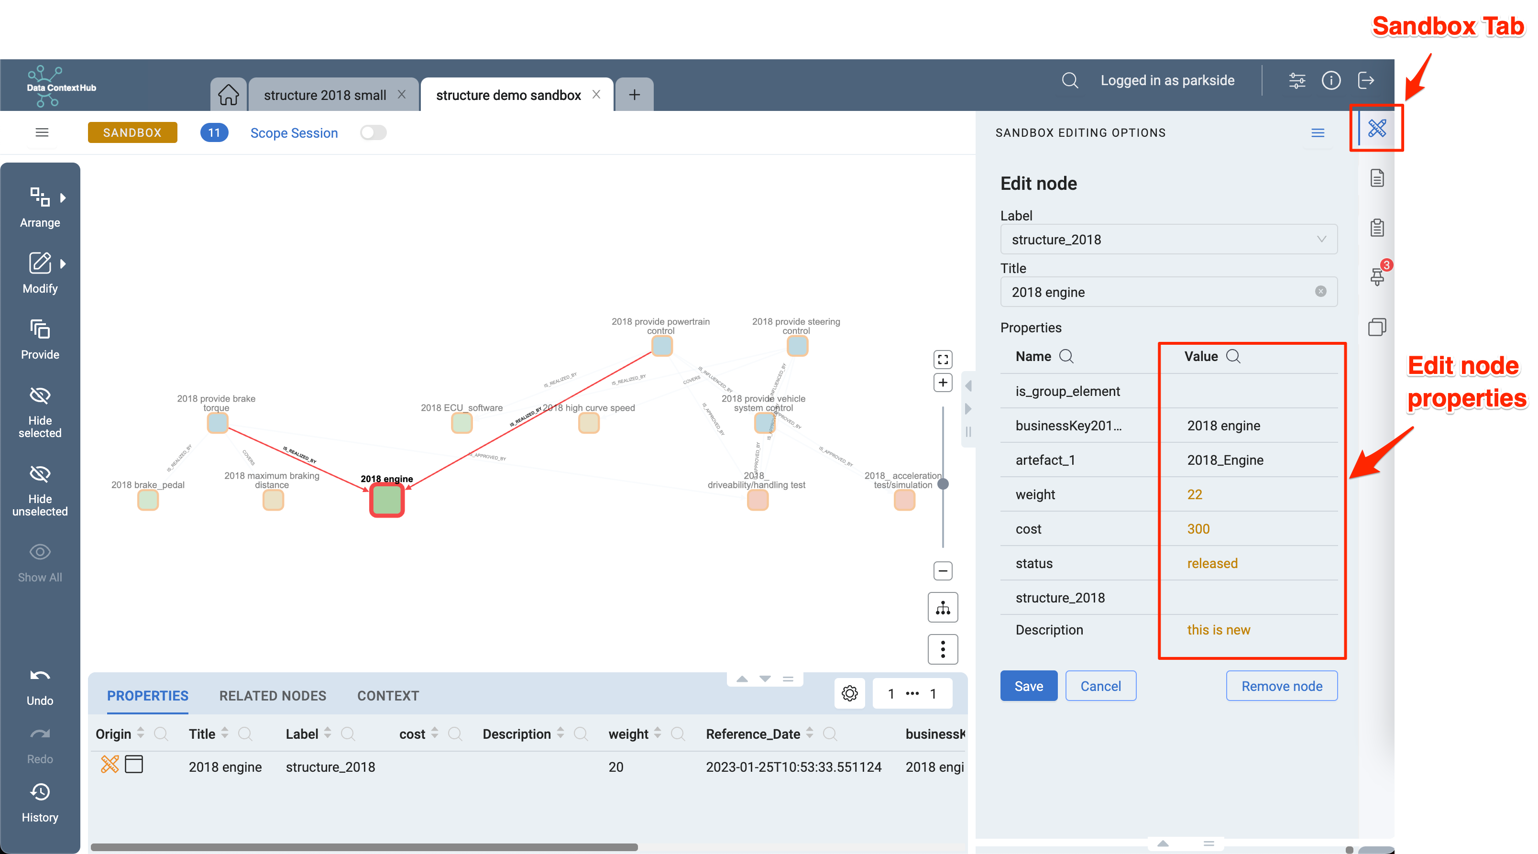1538x854 pixels.
Task: Search property names with Name magnifier
Action: pos(1066,356)
